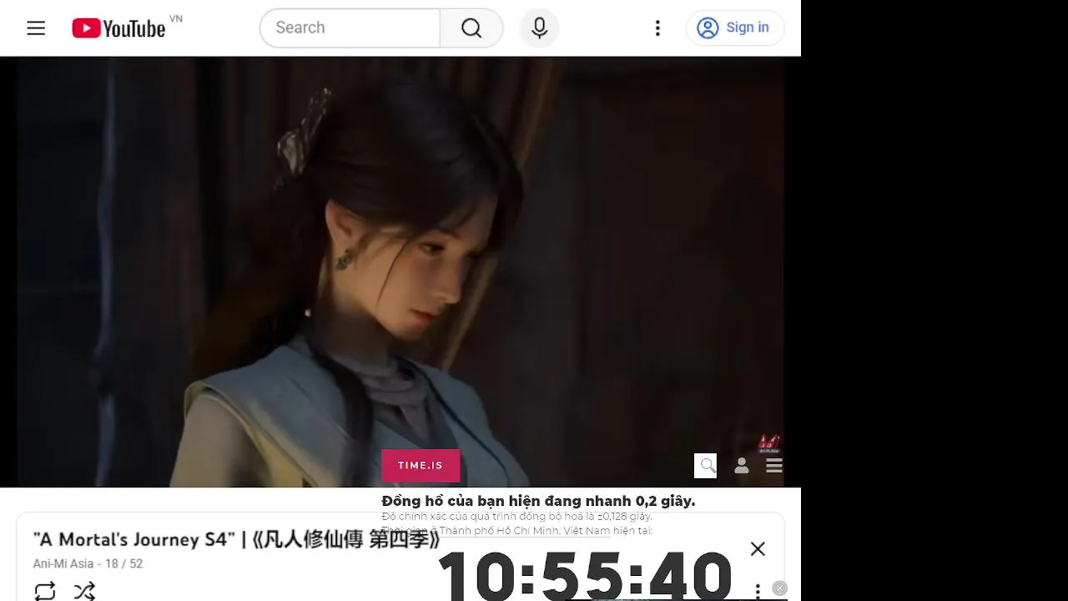Viewport: 1068px width, 601px height.
Task: Close the playlist panel with X
Action: pyautogui.click(x=758, y=548)
